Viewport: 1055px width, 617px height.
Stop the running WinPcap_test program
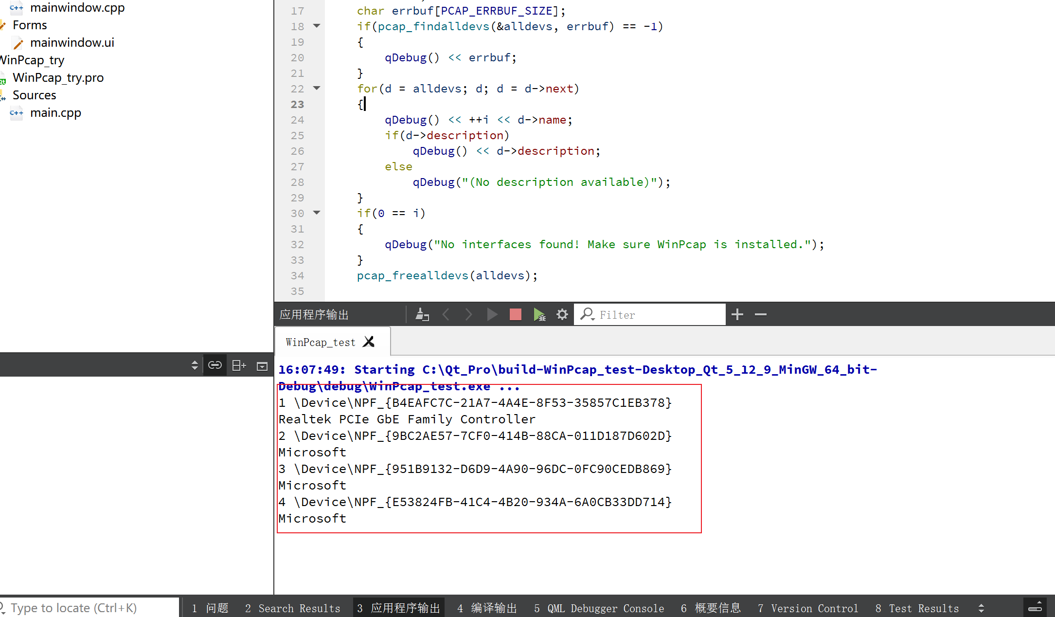click(515, 314)
